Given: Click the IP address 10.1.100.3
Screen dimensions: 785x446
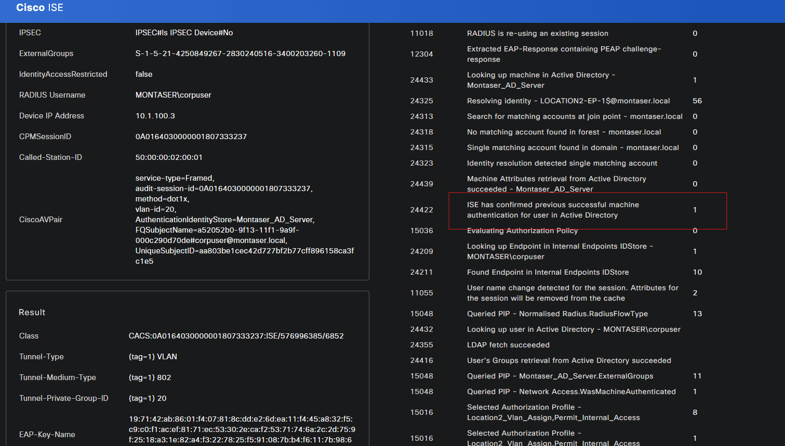Looking at the screenshot, I should pyautogui.click(x=155, y=116).
